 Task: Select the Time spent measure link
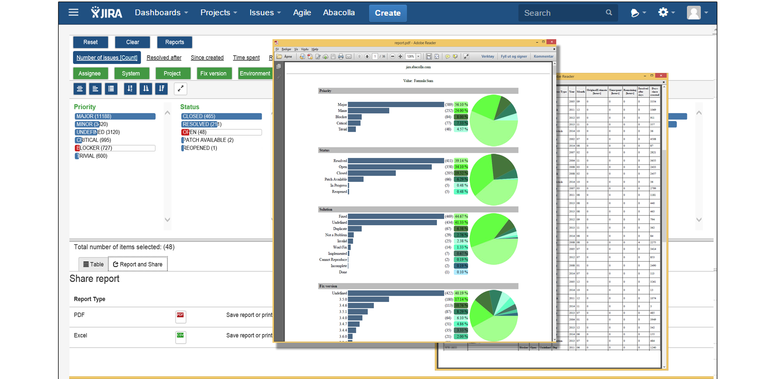pyautogui.click(x=246, y=58)
